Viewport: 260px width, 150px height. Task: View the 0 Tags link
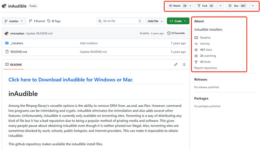point(54,21)
